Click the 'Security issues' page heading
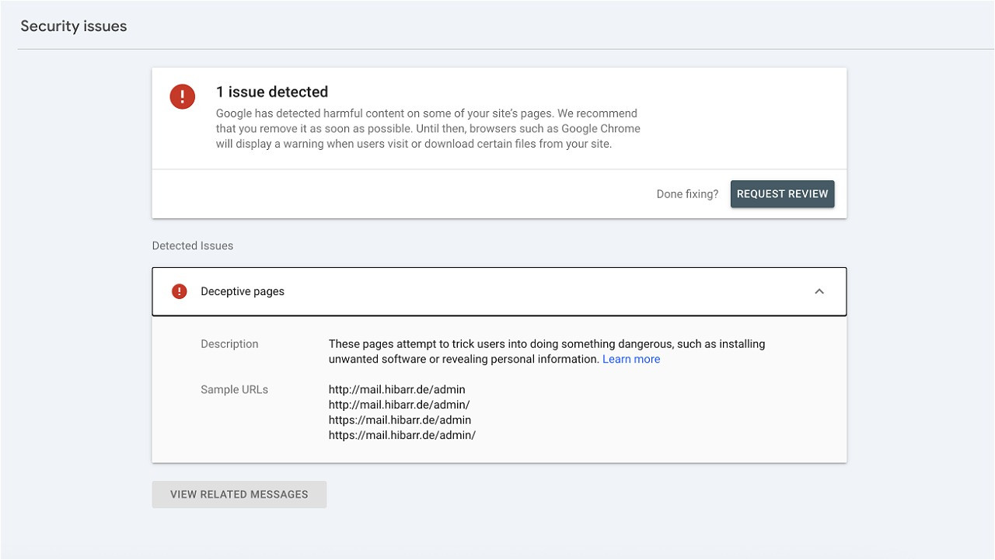 pyautogui.click(x=74, y=26)
